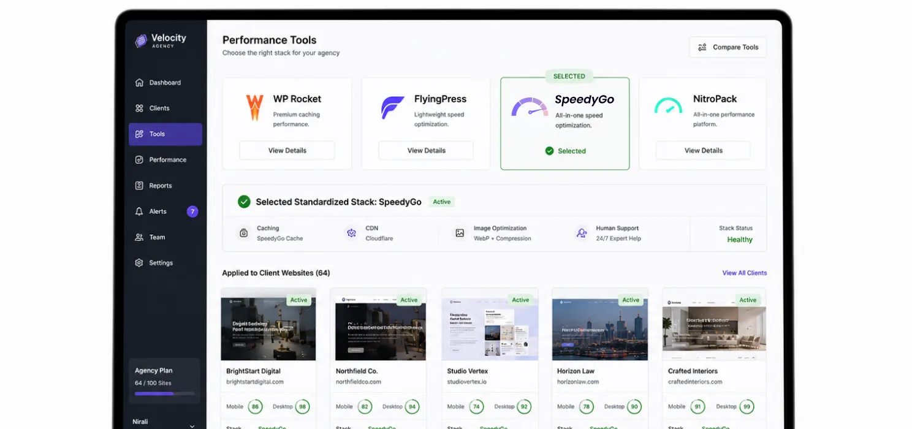This screenshot has width=912, height=429.
Task: Click BrightStart Digital mobile score 86 ring
Action: [x=254, y=406]
